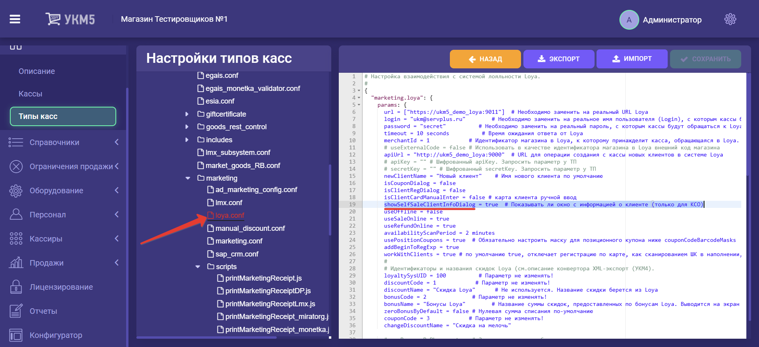
Task: Fold code block at line 4
Action: pyautogui.click(x=359, y=98)
